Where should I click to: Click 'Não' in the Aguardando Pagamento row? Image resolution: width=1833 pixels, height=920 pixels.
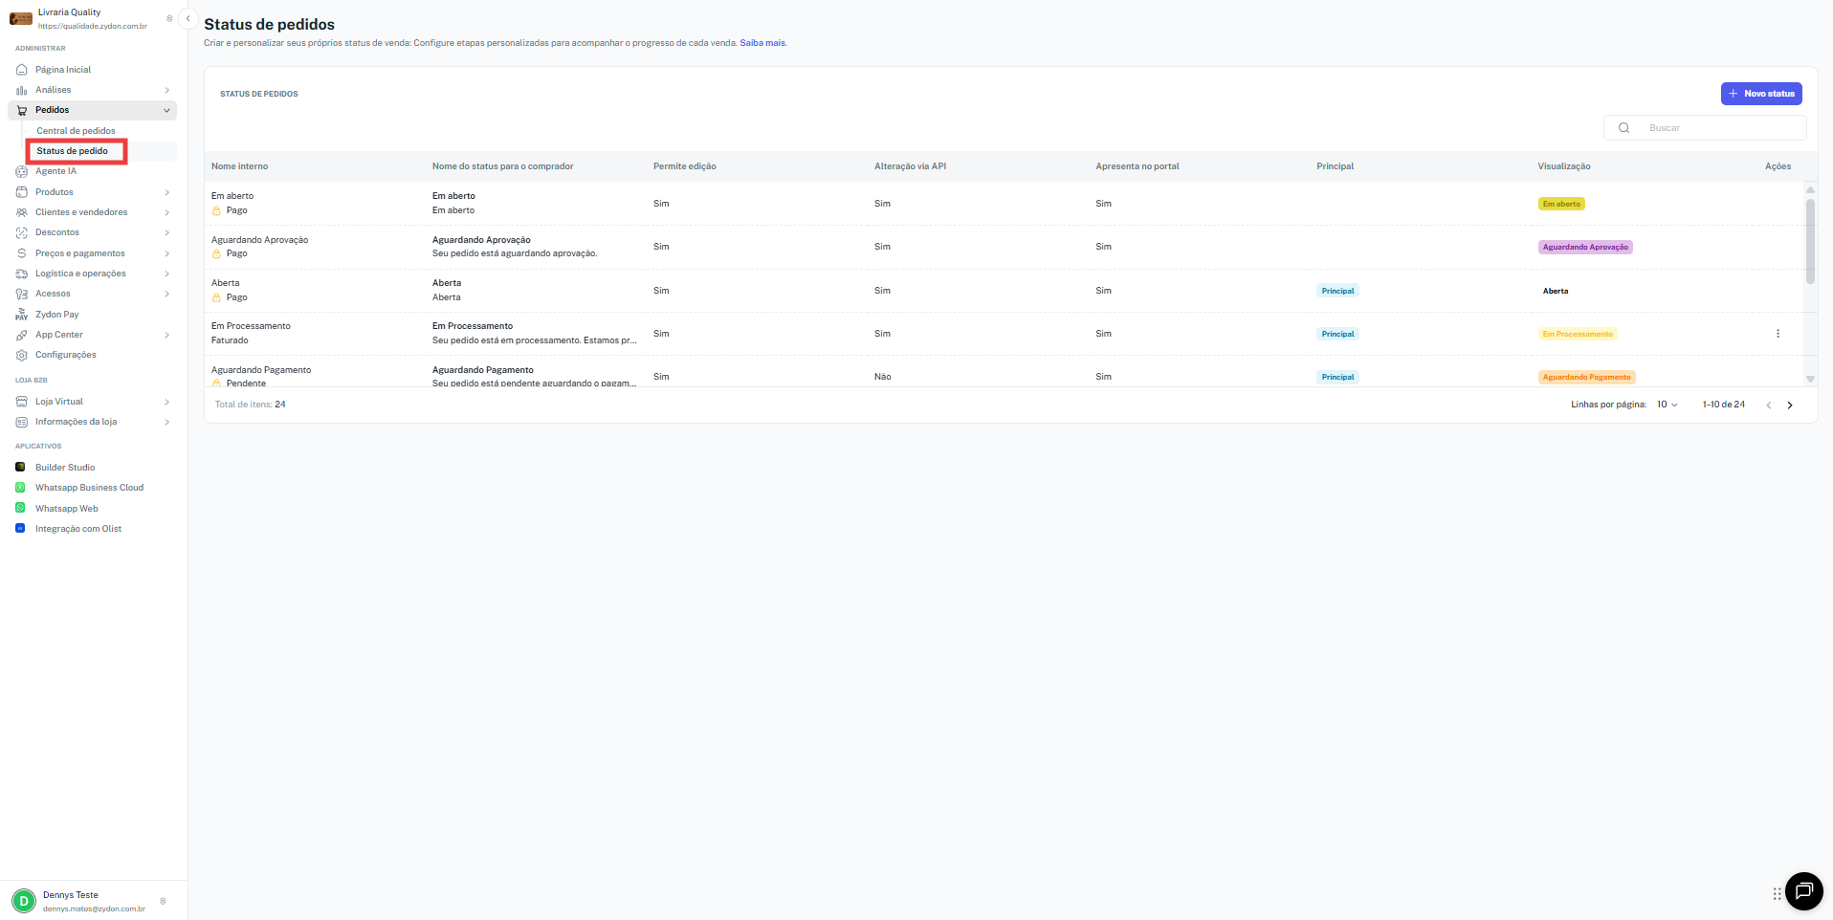[x=883, y=377]
